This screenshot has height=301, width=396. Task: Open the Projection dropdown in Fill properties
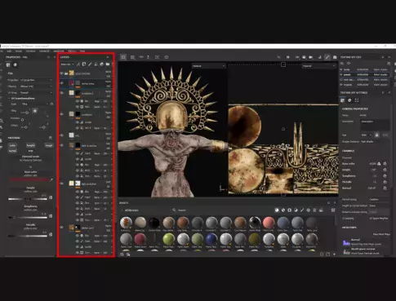[36, 80]
